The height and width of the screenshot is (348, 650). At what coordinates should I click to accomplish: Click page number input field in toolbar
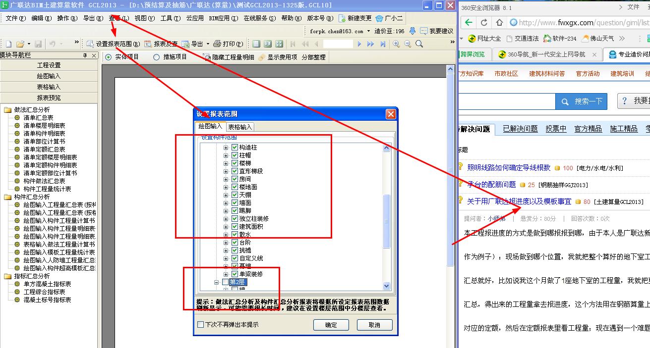tap(338, 44)
